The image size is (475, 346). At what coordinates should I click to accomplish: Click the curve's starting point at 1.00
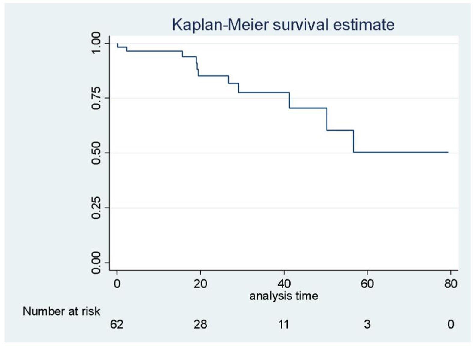tap(117, 44)
